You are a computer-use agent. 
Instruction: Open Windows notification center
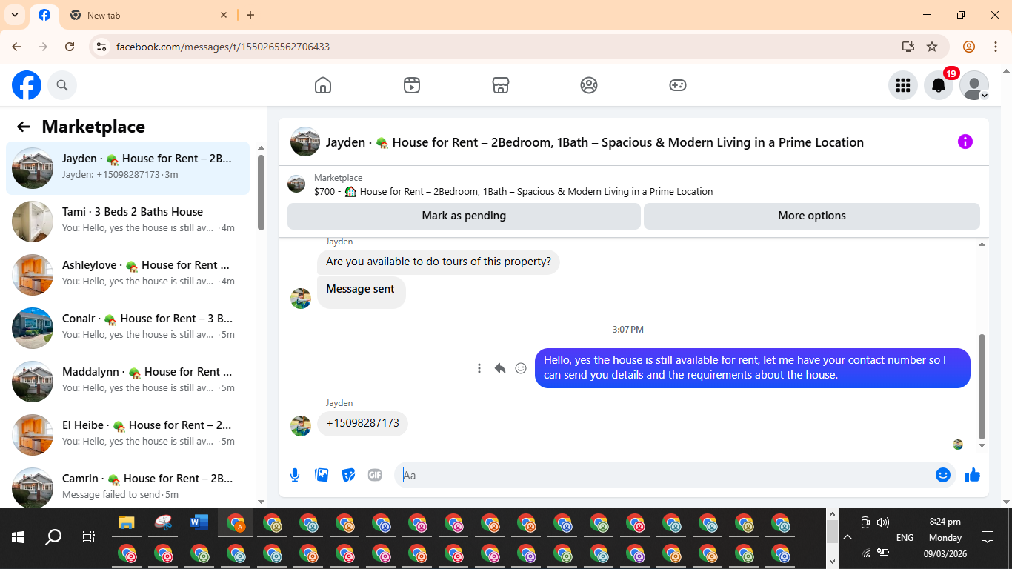(x=988, y=537)
